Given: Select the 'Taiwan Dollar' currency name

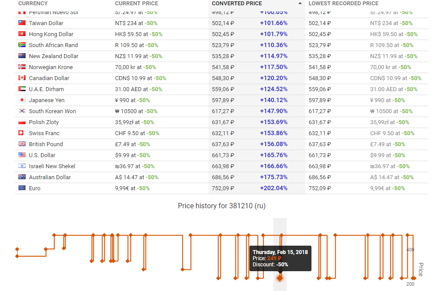Looking at the screenshot, I should tap(46, 23).
